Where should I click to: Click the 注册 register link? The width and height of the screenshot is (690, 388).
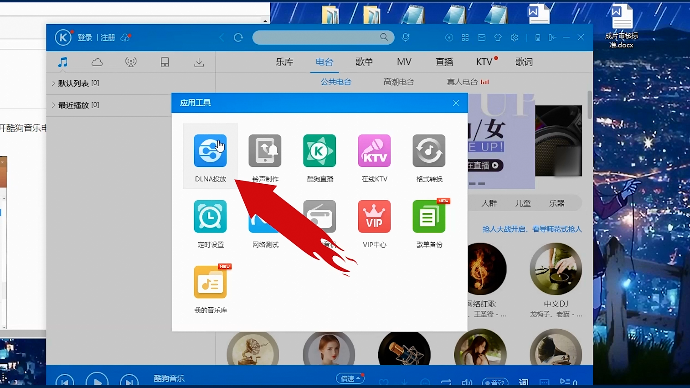click(x=108, y=37)
